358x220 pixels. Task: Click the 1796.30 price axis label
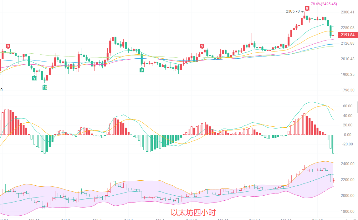coord(348,90)
